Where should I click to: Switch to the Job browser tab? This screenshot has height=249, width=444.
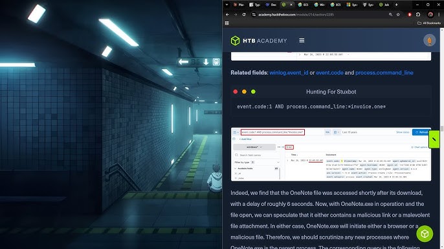[x=384, y=5]
